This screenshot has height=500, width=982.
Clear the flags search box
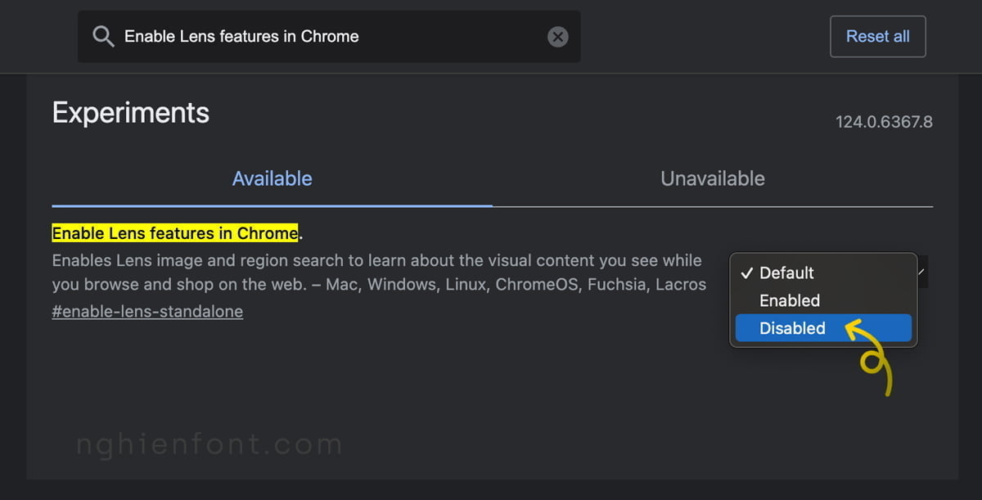point(557,36)
